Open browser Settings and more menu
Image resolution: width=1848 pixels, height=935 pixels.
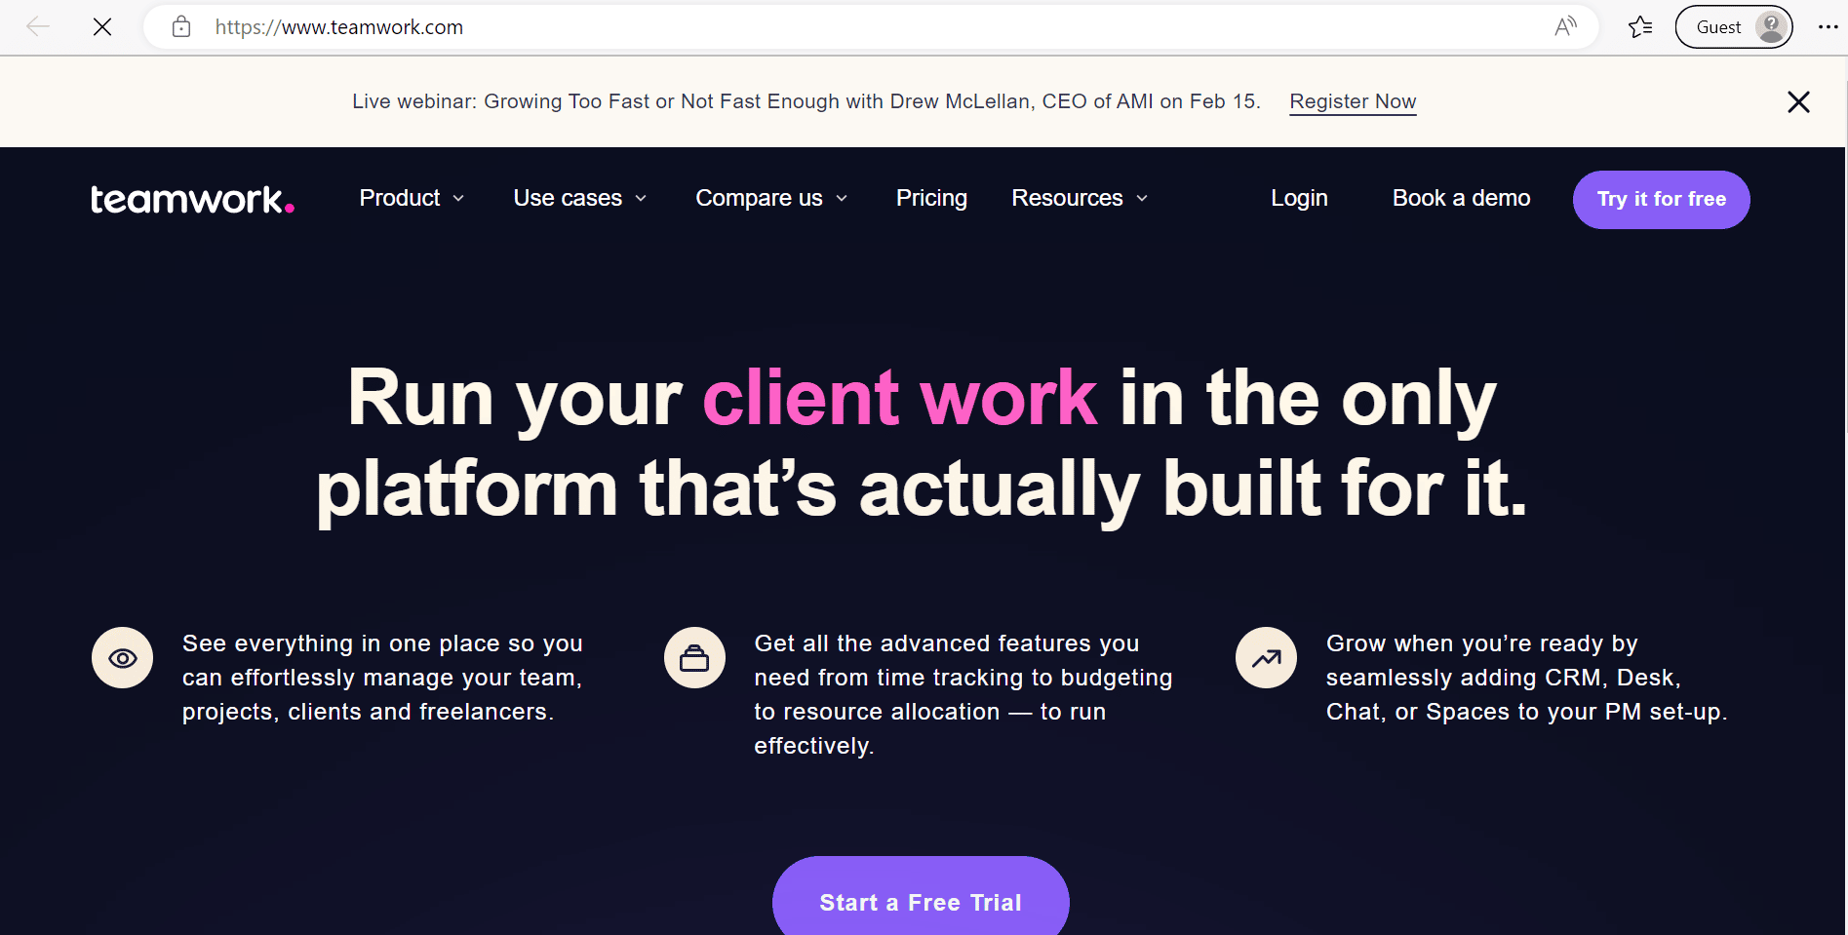[x=1828, y=27]
